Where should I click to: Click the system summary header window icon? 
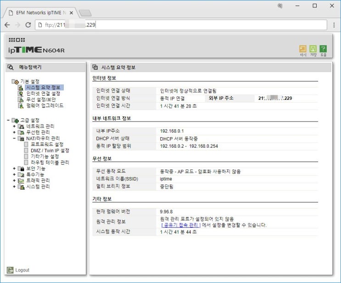click(x=95, y=67)
